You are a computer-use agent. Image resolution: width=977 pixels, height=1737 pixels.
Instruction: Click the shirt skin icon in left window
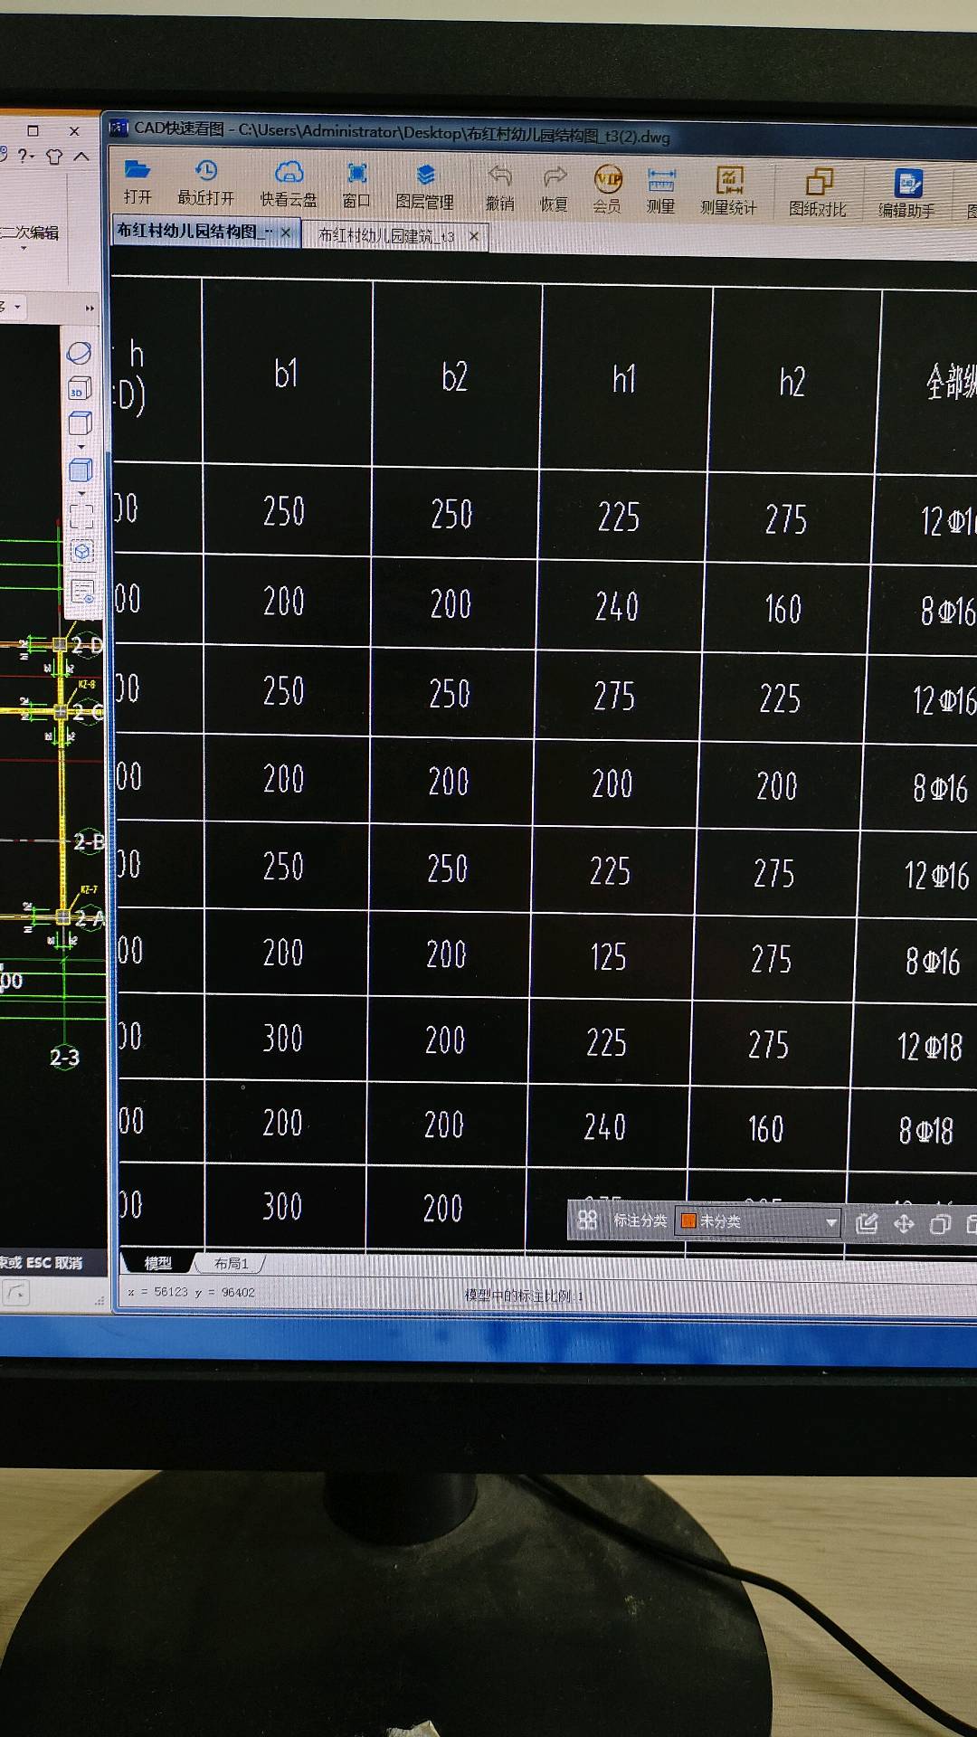[54, 157]
